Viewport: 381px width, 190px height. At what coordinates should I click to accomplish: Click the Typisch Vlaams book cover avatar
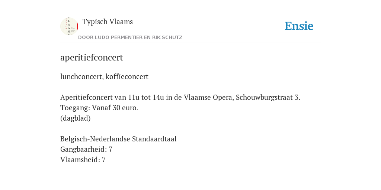click(x=69, y=26)
